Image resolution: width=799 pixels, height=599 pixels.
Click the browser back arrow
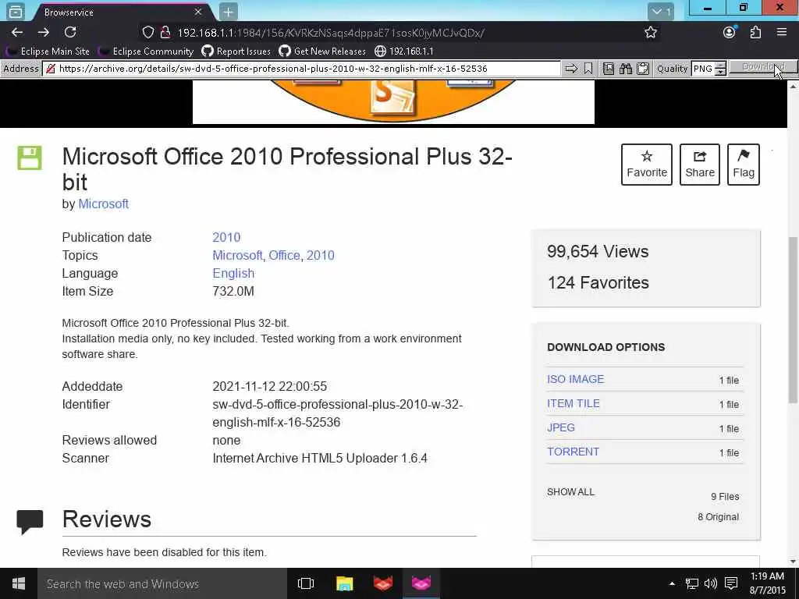point(17,33)
